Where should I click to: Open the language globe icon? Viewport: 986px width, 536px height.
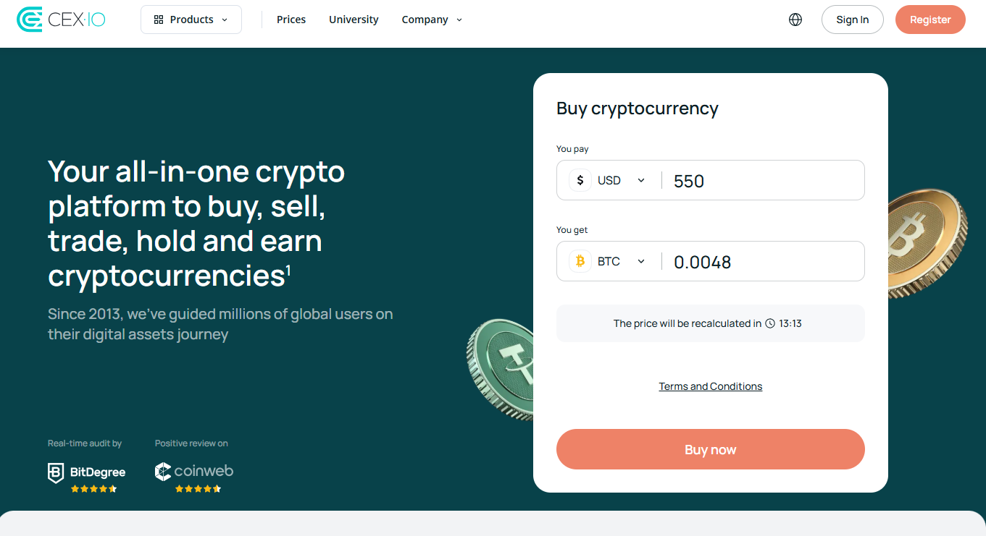795,20
